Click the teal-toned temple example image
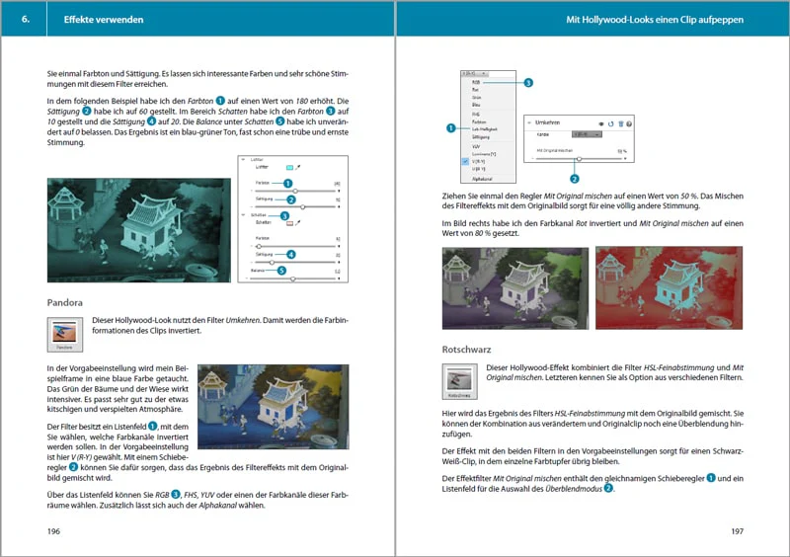The height and width of the screenshot is (557, 790). point(139,230)
